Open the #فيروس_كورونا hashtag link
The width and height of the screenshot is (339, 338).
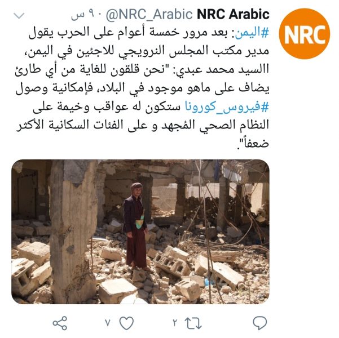pos(227,107)
